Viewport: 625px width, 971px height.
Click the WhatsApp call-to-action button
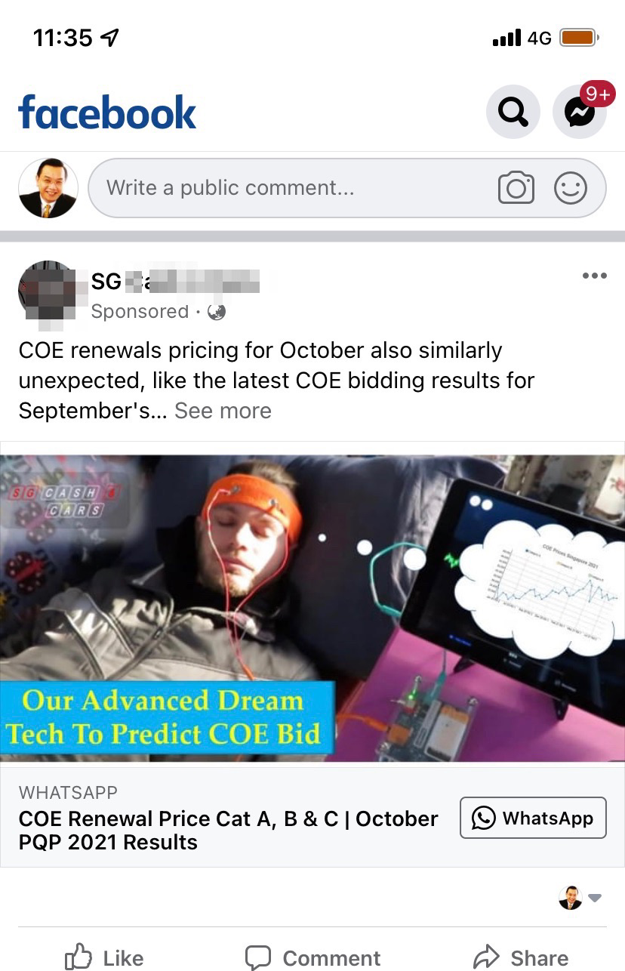(x=533, y=818)
